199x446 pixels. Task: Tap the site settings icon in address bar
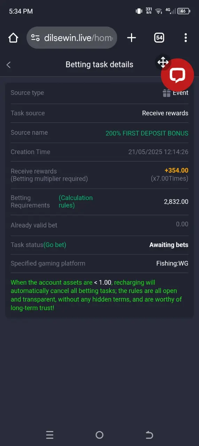(x=35, y=38)
